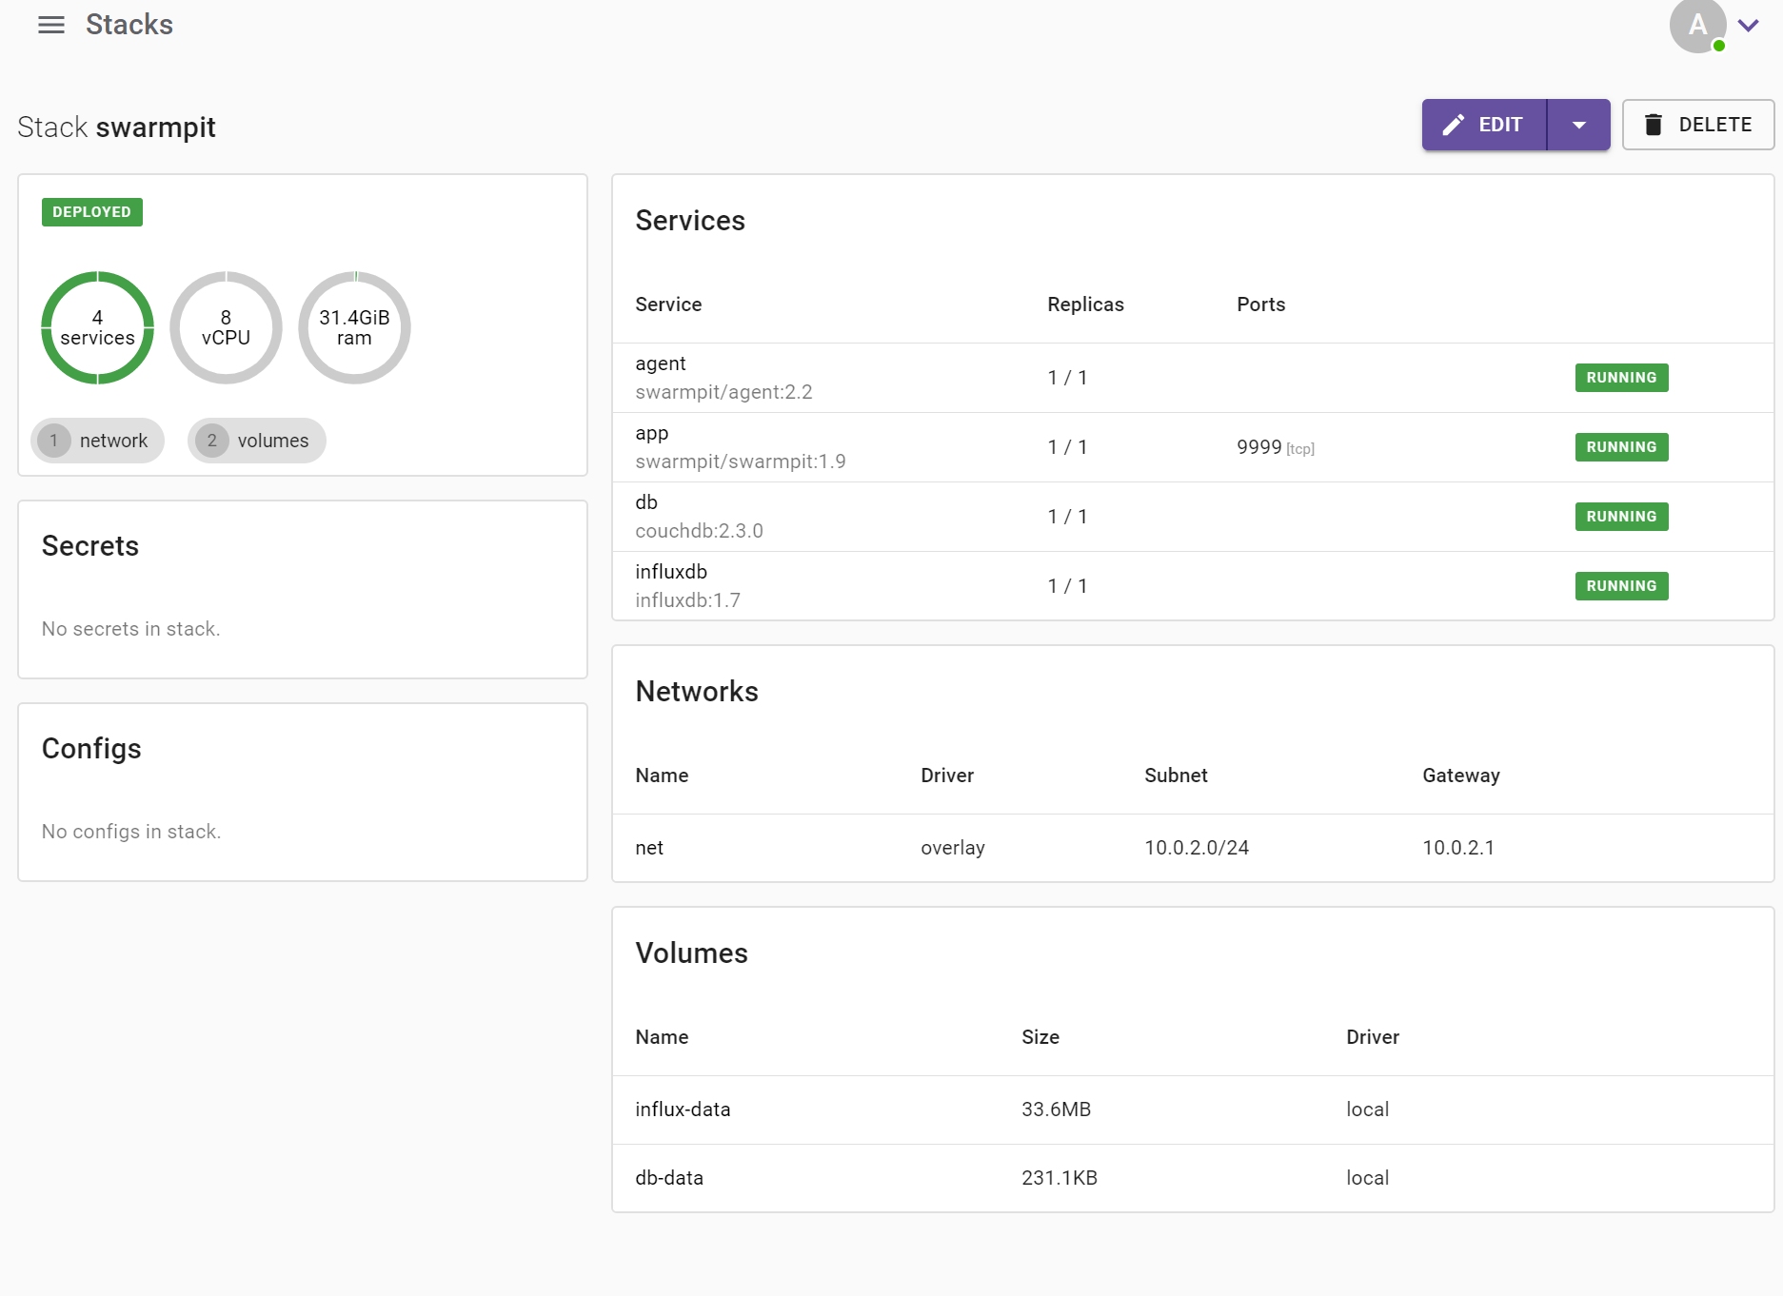Click the trash can icon in the DELETE button
Image resolution: width=1783 pixels, height=1296 pixels.
pyautogui.click(x=1654, y=125)
